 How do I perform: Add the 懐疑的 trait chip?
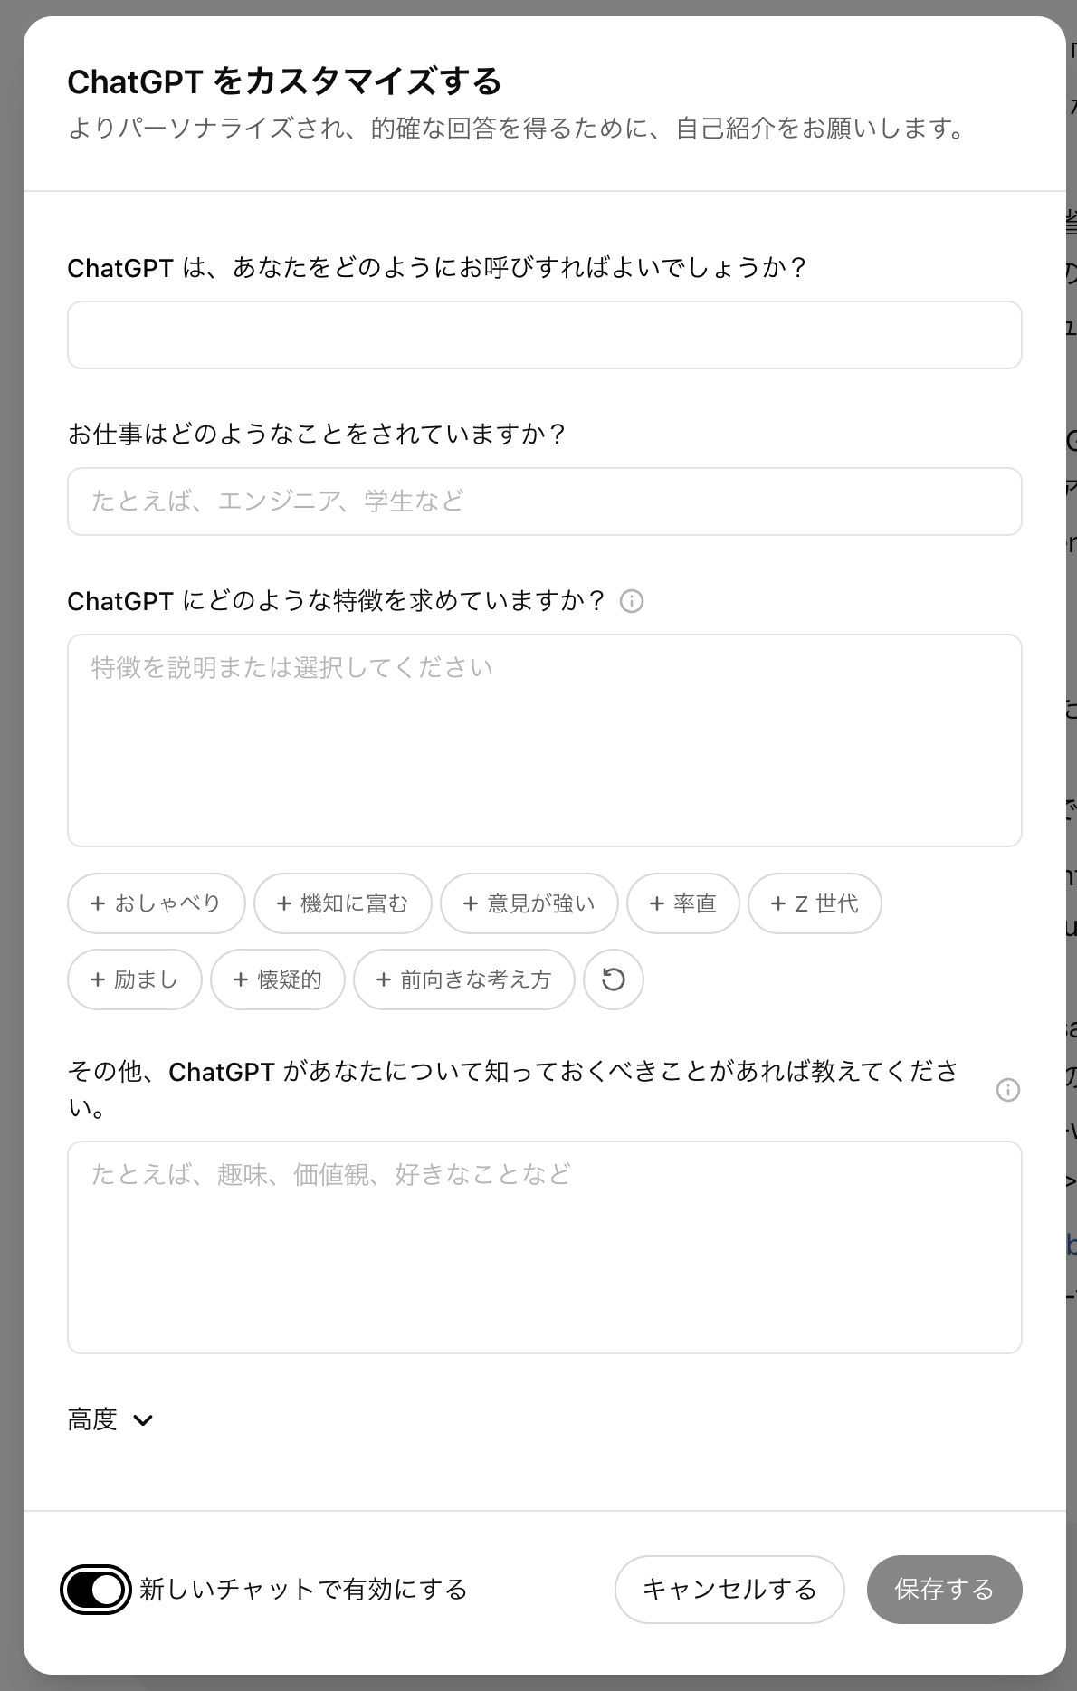click(x=278, y=979)
